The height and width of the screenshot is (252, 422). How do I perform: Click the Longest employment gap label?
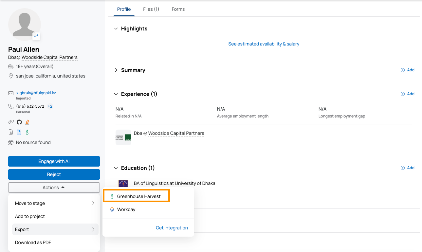point(342,116)
